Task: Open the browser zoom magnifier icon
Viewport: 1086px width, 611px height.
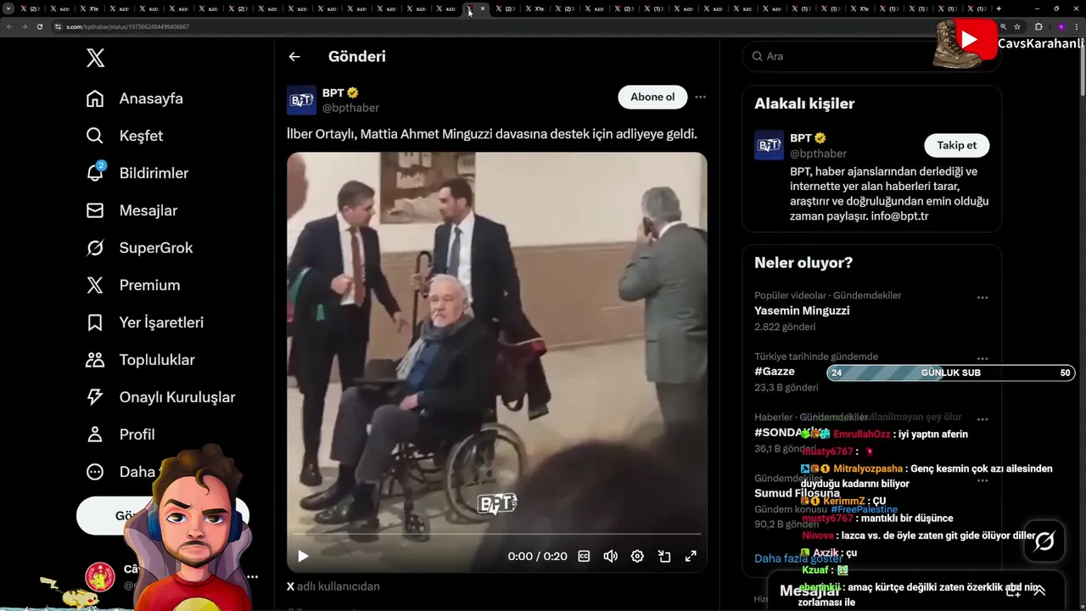Action: [1004, 26]
